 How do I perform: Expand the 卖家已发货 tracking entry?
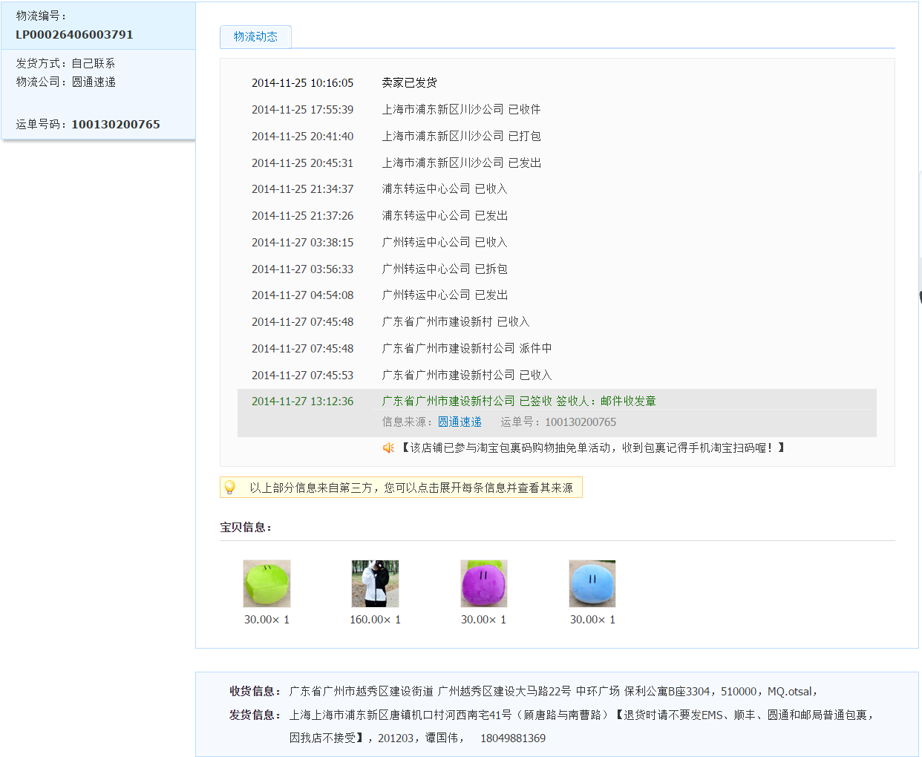coord(409,82)
